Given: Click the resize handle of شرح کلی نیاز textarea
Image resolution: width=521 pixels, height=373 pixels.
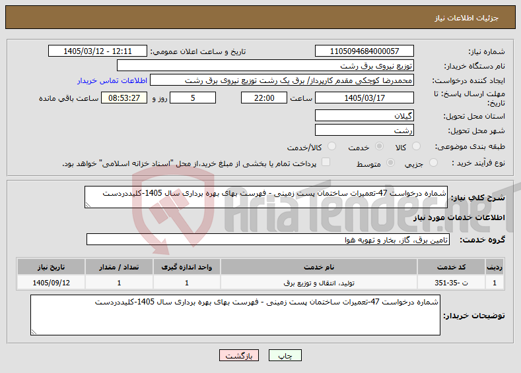Looking at the screenshot, I should pyautogui.click(x=88, y=205).
